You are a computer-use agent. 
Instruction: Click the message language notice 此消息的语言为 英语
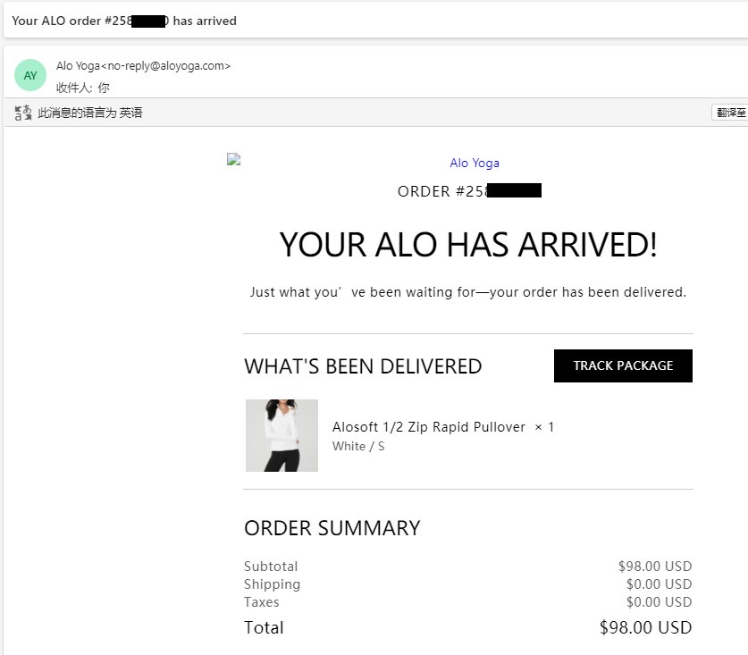pyautogui.click(x=90, y=113)
